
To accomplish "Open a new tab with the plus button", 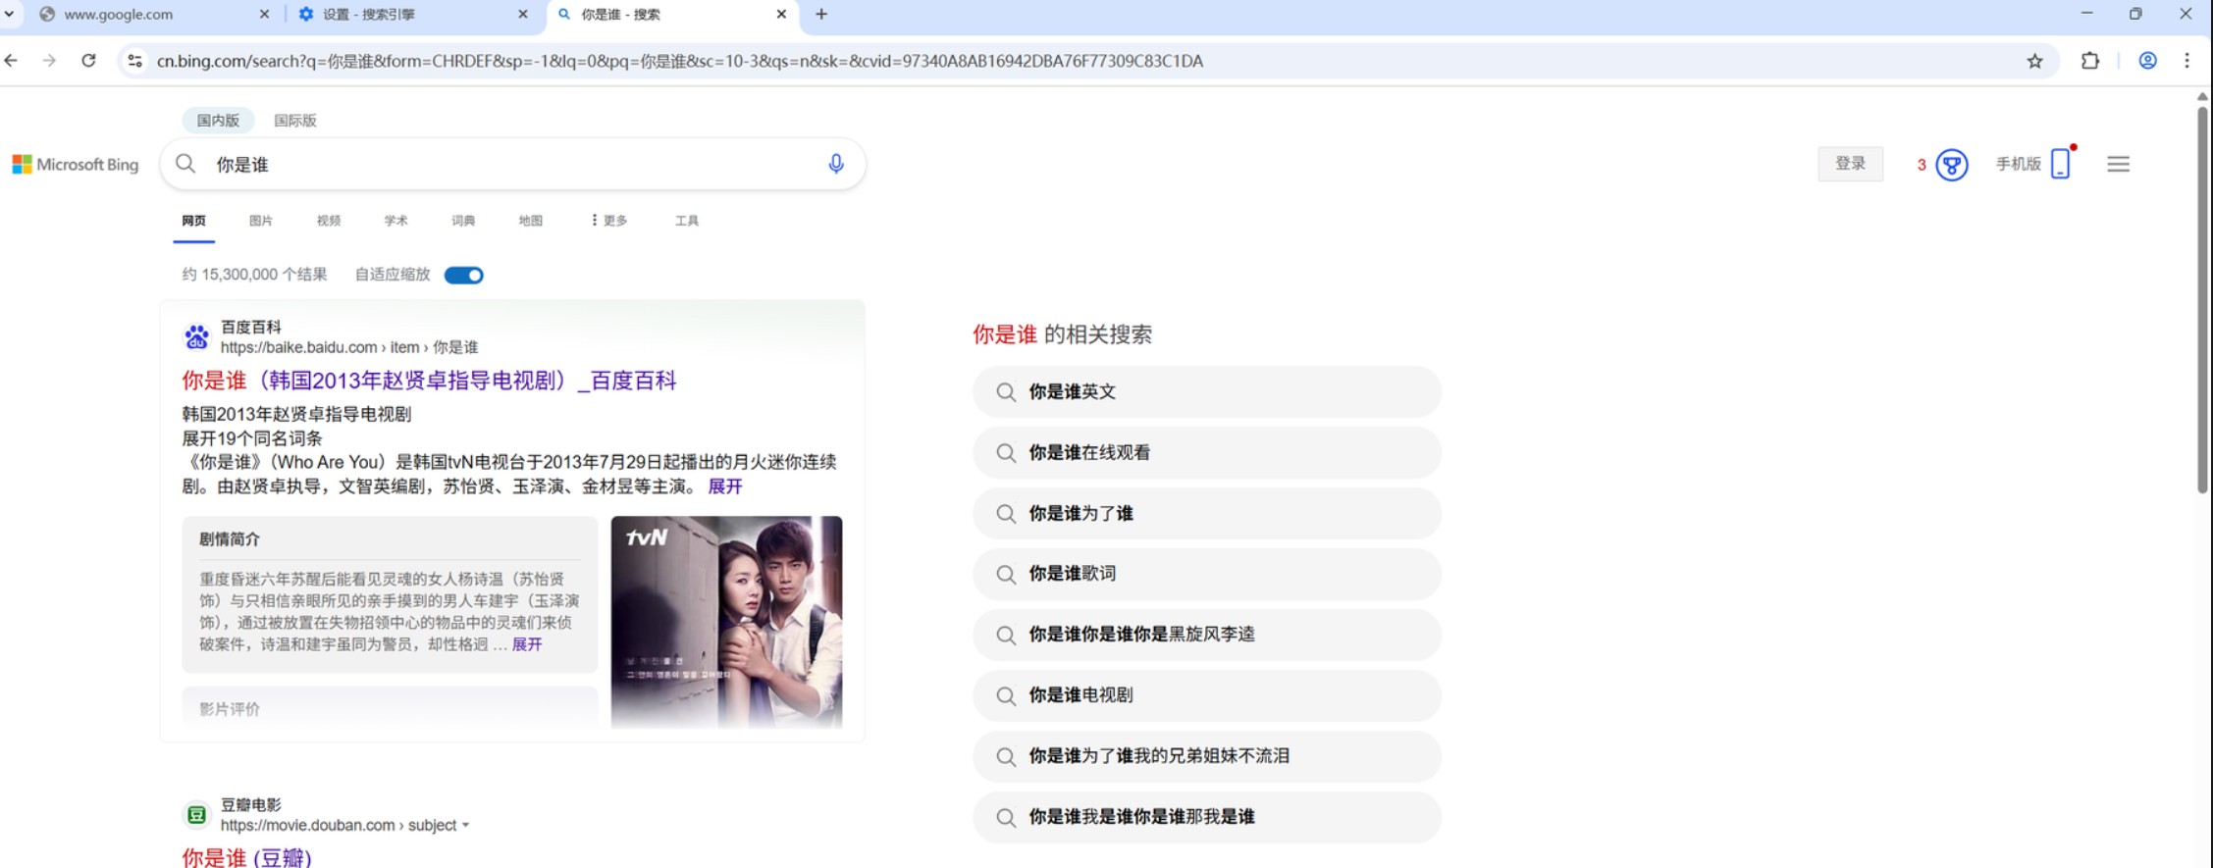I will (821, 15).
